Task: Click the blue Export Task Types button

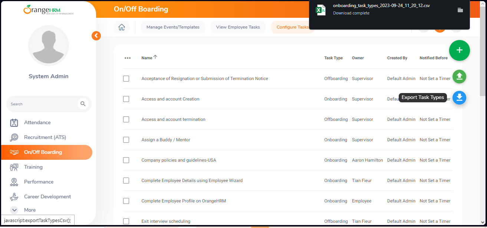Action: (459, 98)
